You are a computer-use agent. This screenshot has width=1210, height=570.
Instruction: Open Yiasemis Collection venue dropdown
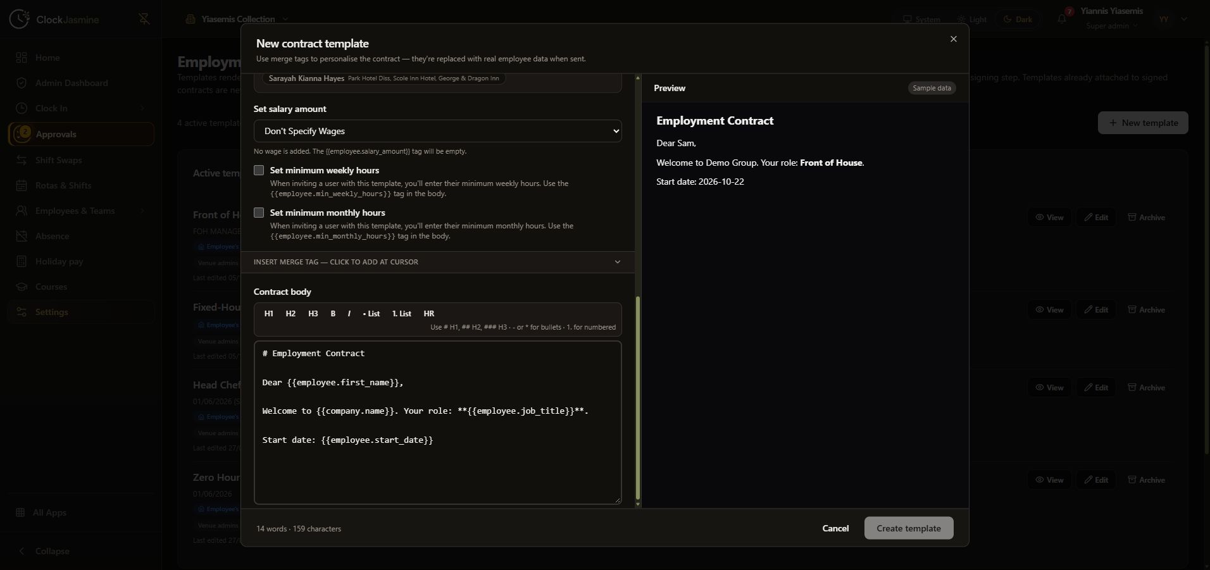tap(237, 19)
